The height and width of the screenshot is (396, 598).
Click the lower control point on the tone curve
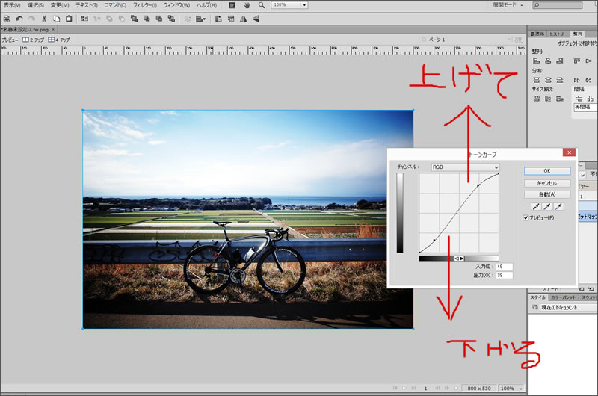click(x=434, y=240)
